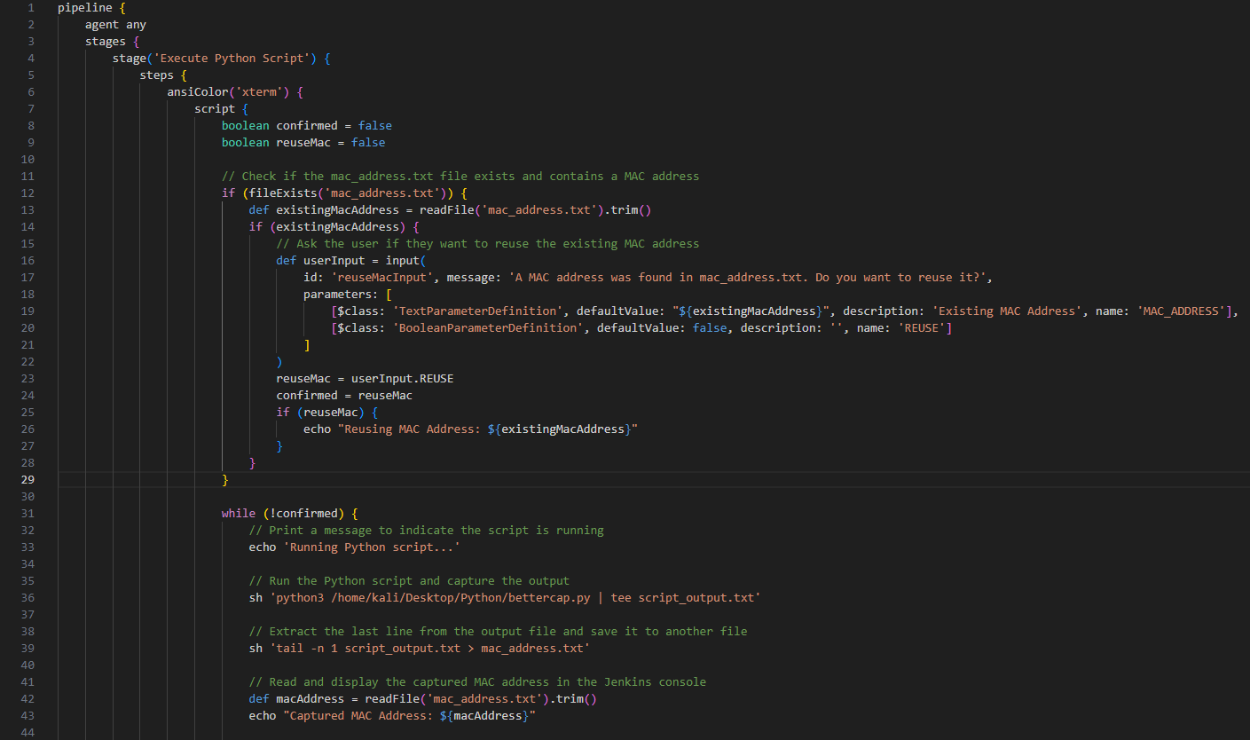The image size is (1250, 740).
Task: Click the 'Running Python script...' echo string
Action: pyautogui.click(x=372, y=547)
